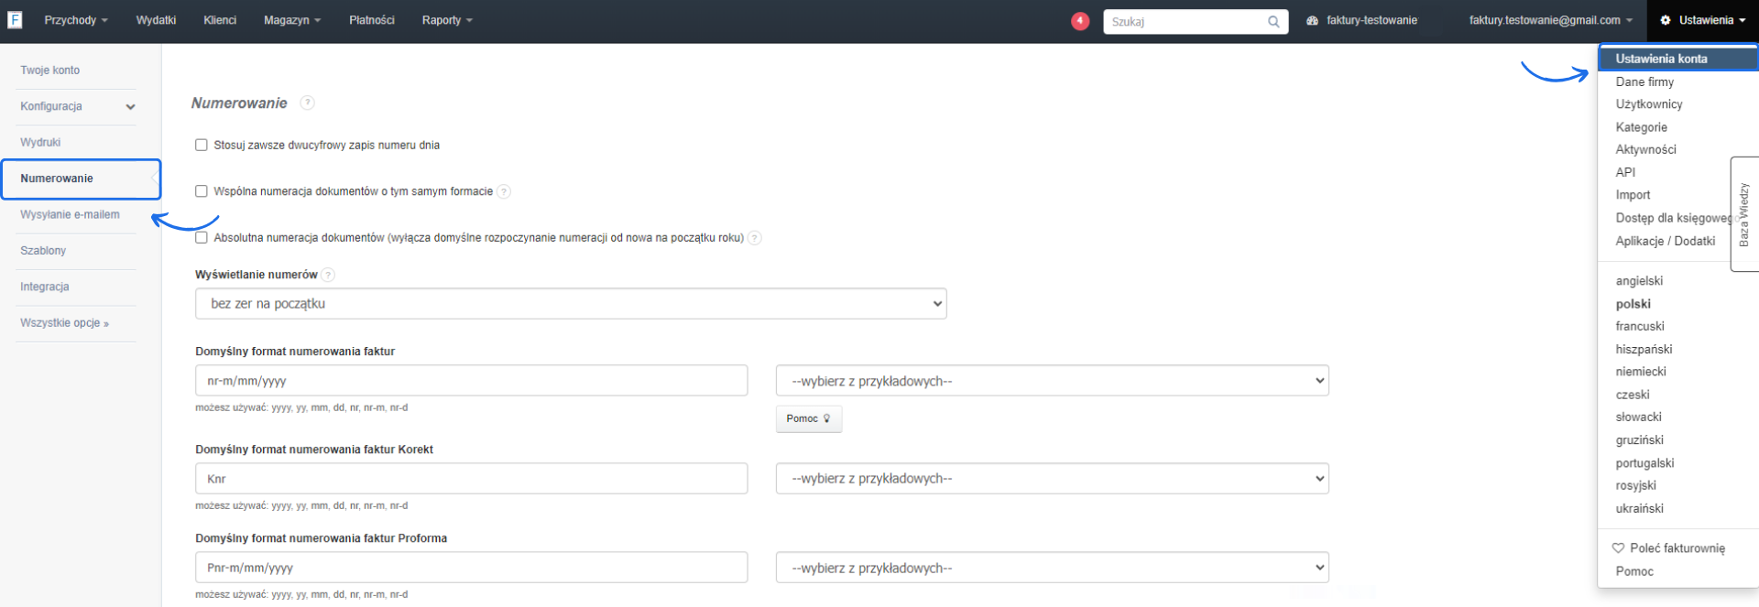The height and width of the screenshot is (607, 1759).
Task: Click the gear icon next to Ustawienia
Action: click(1666, 20)
